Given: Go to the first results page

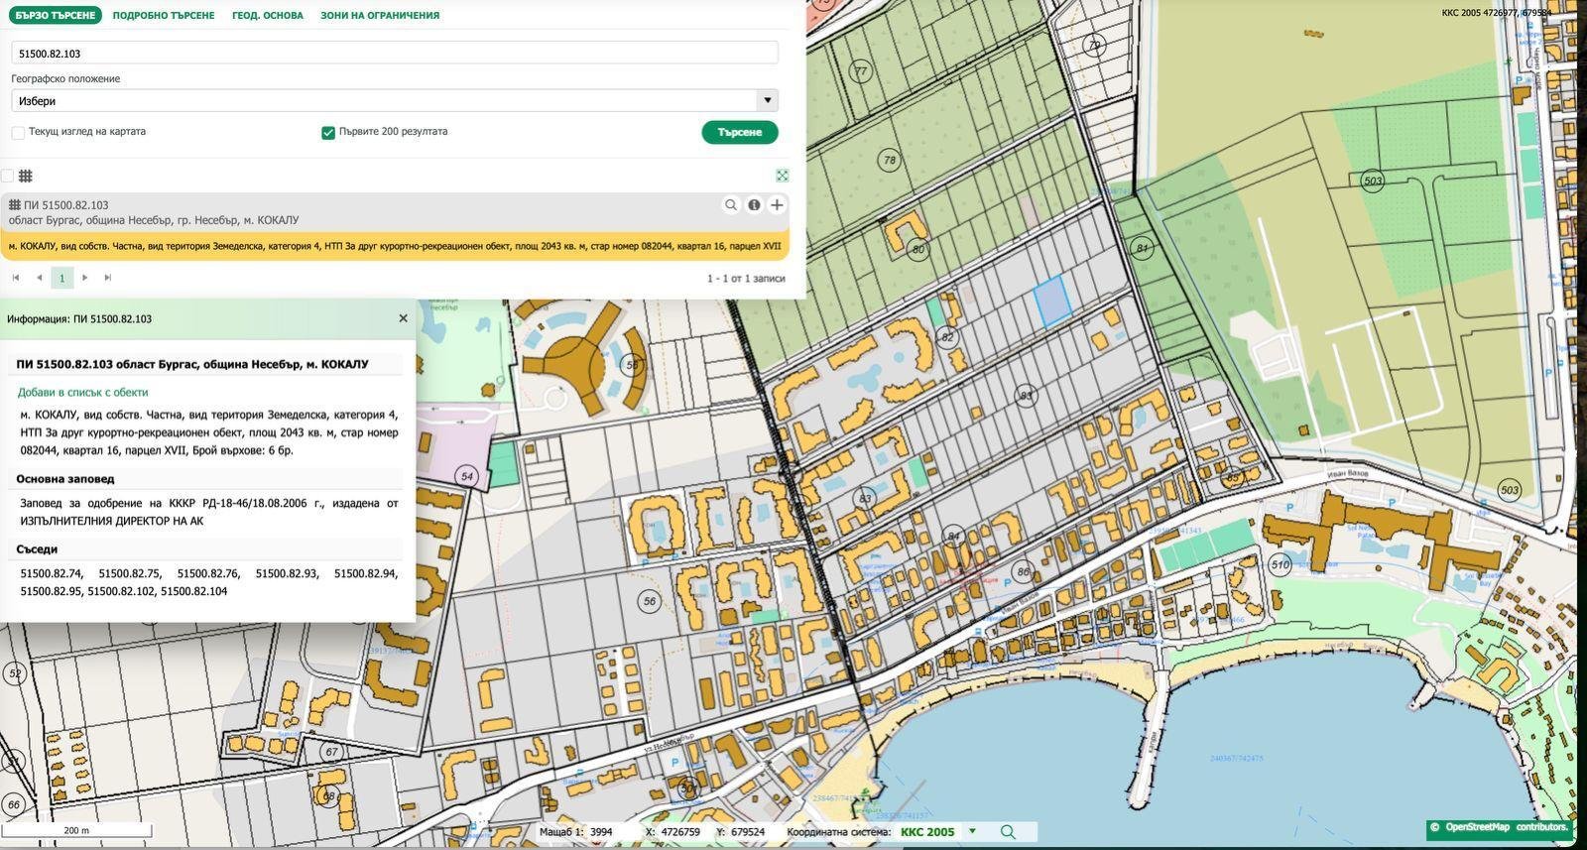Looking at the screenshot, I should click(16, 278).
